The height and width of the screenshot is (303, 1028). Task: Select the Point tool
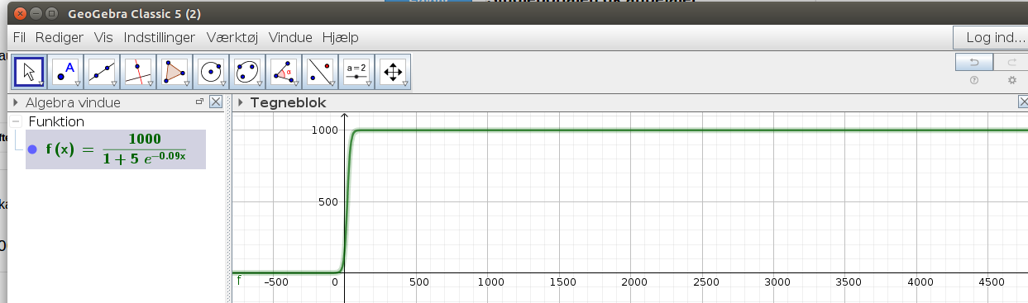(x=65, y=72)
